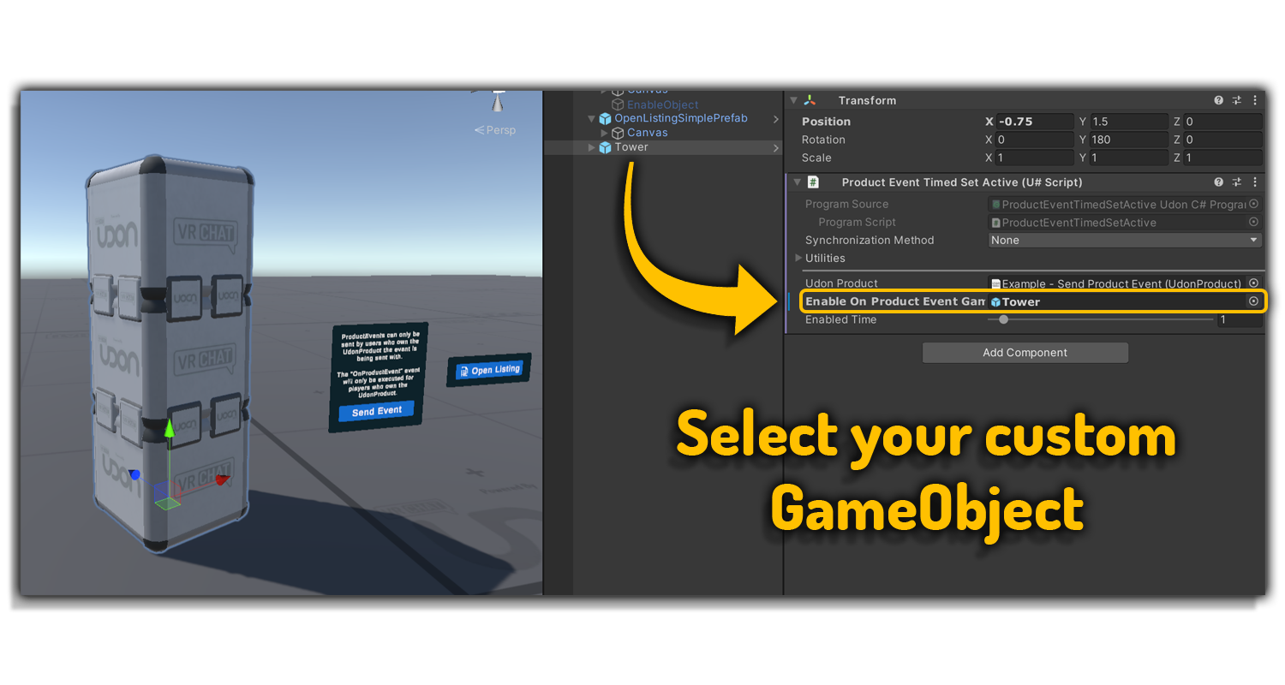Click the Enabled Time value field

[1239, 320]
